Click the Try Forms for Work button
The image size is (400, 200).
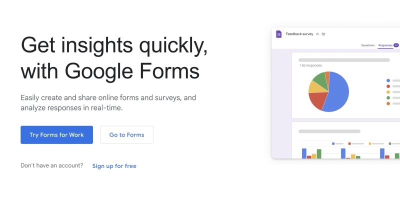[56, 135]
